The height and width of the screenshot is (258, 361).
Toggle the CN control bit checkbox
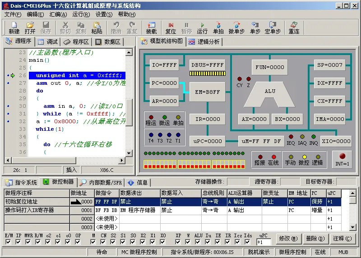(103, 242)
